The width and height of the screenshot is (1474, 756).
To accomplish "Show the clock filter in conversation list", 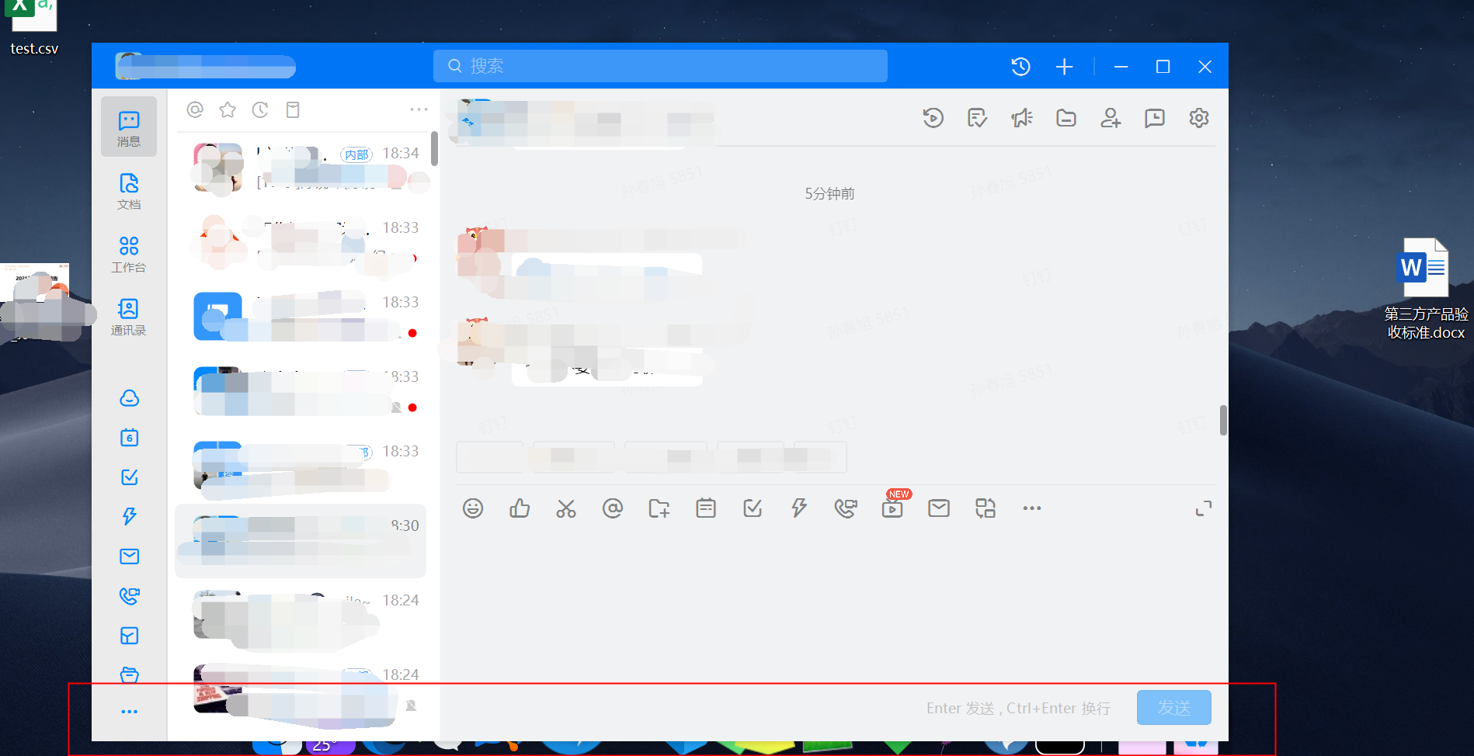I will [260, 110].
